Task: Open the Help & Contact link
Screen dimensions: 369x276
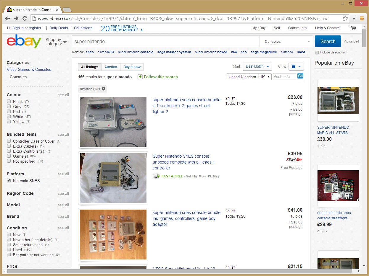Action: [327, 28]
